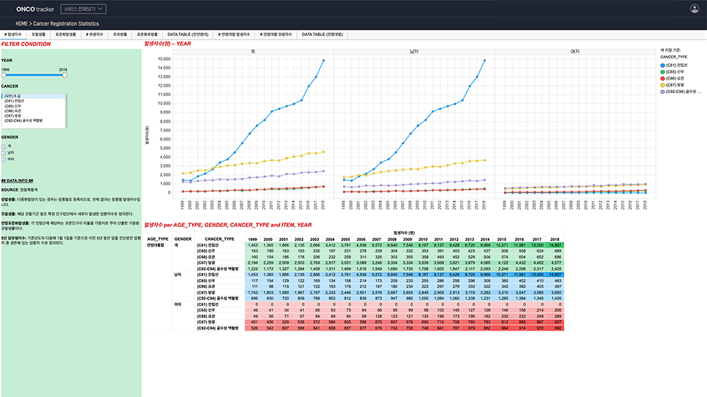Click the 2018 end handle of year slider

pos(65,75)
